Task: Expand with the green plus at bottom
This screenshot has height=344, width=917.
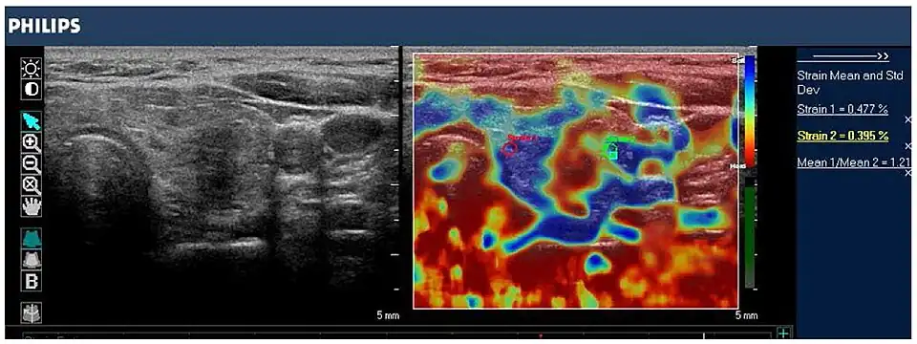Action: tap(783, 333)
